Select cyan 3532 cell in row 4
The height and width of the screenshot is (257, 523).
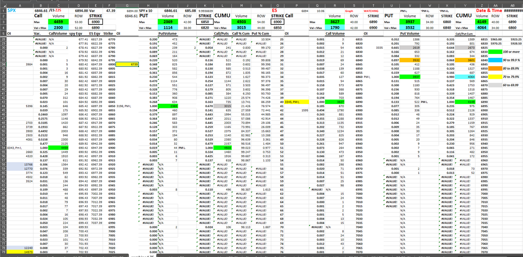(409, 27)
